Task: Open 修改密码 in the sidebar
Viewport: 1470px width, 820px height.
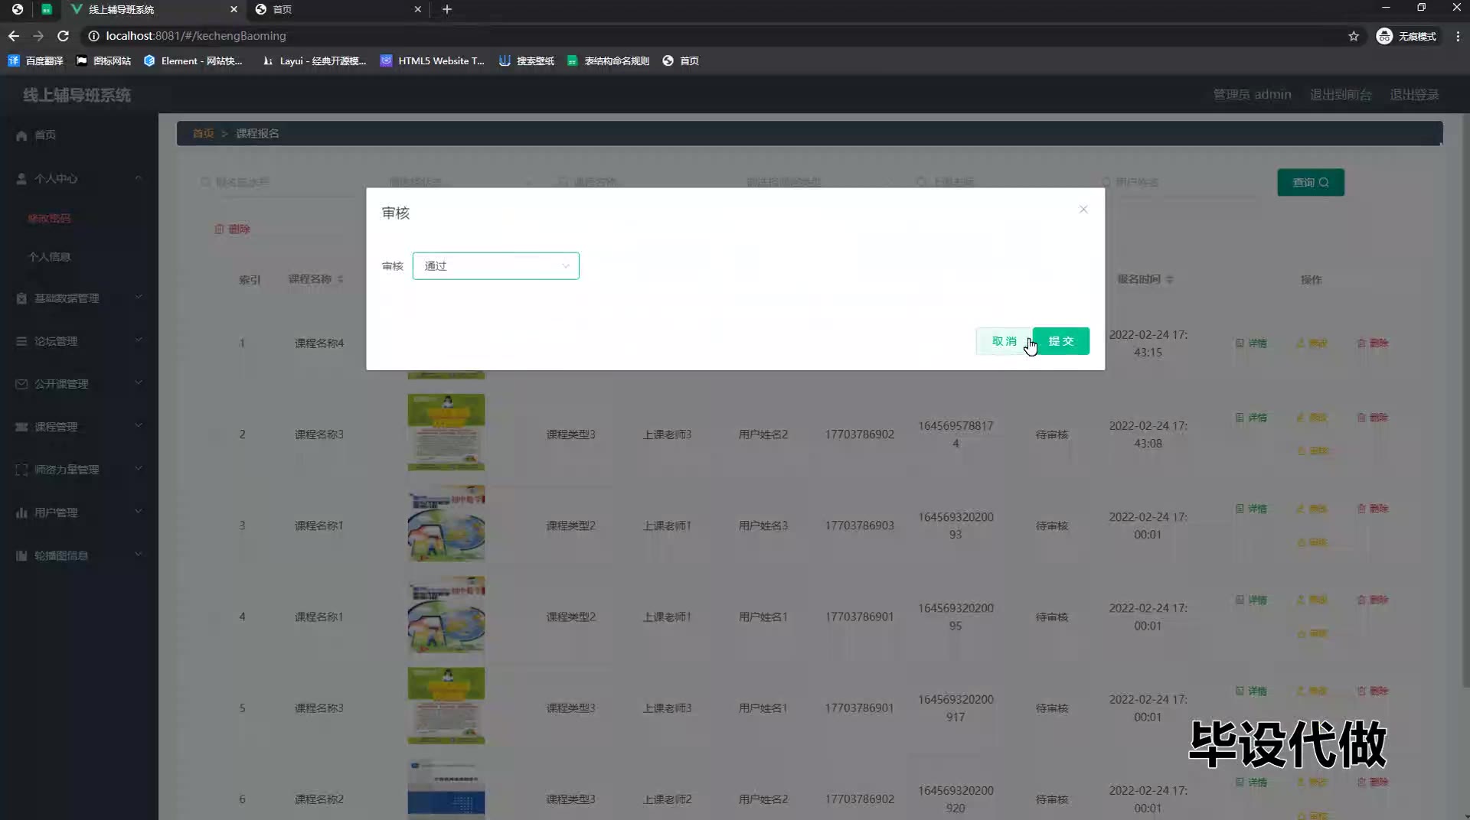Action: [49, 219]
